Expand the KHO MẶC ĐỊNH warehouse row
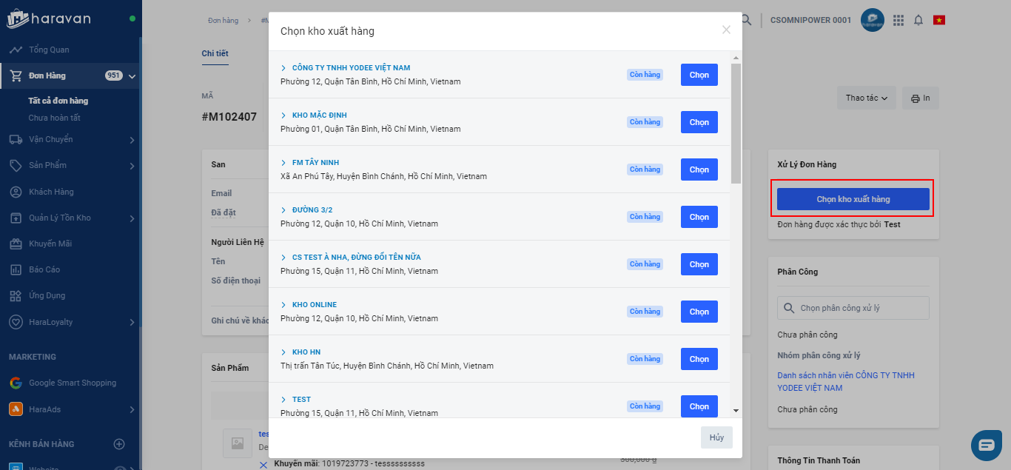This screenshot has width=1011, height=470. (x=283, y=115)
